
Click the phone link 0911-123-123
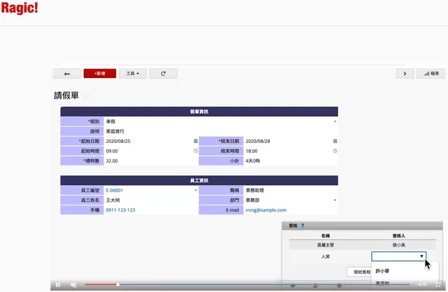pyautogui.click(x=120, y=210)
